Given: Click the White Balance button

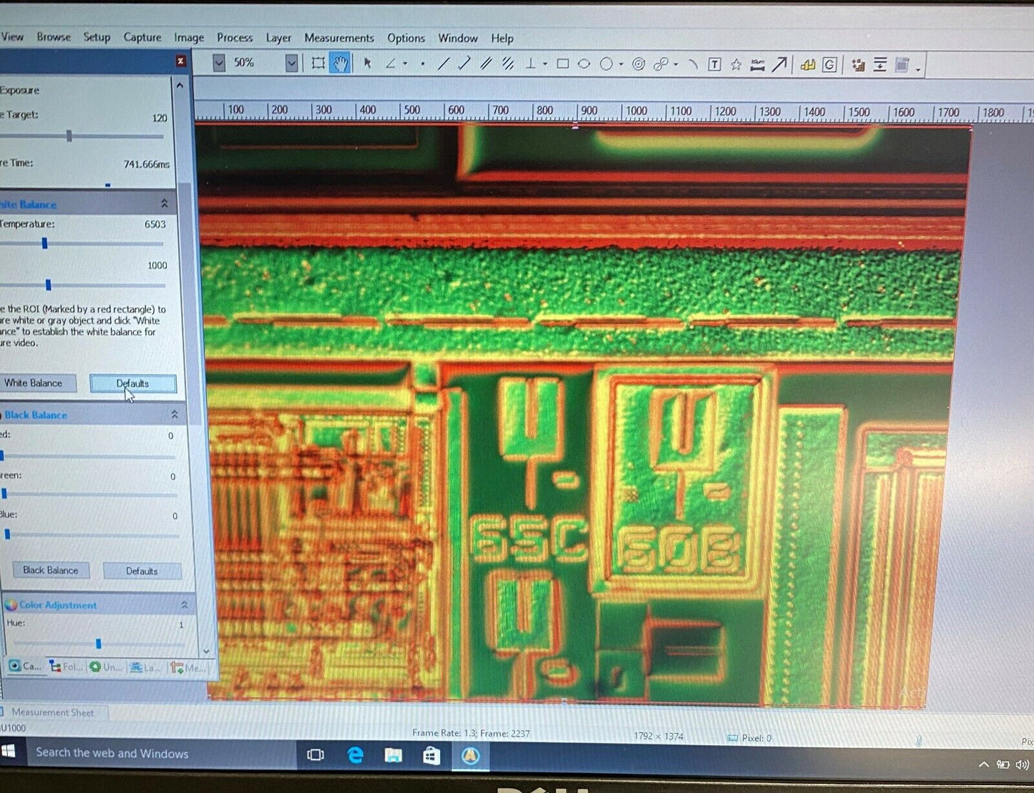Looking at the screenshot, I should coord(36,383).
